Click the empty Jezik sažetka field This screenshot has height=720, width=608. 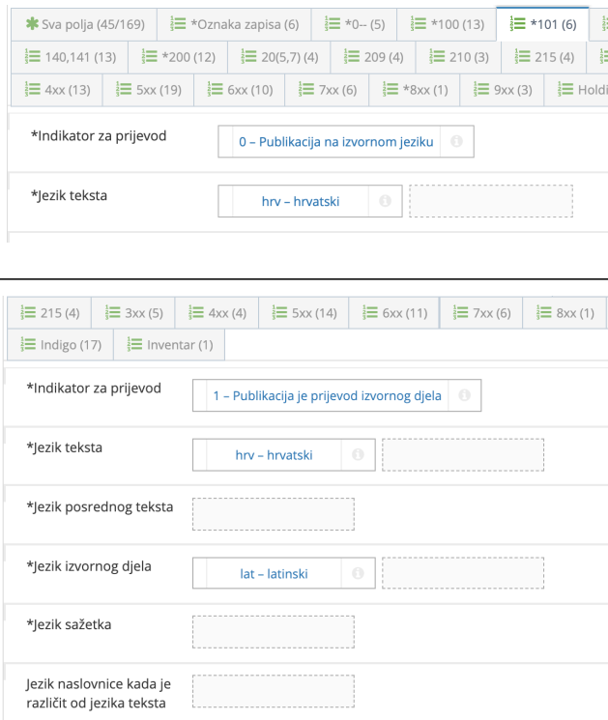274,632
